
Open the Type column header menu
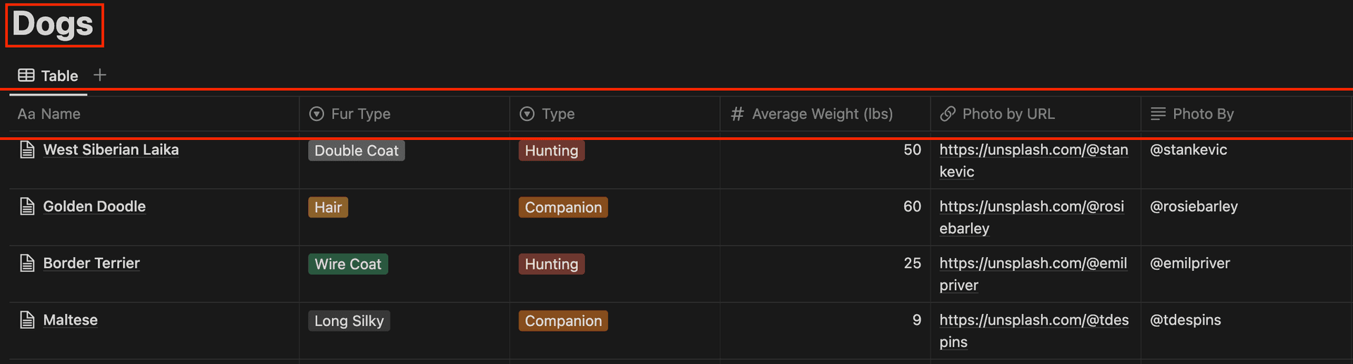click(x=557, y=114)
